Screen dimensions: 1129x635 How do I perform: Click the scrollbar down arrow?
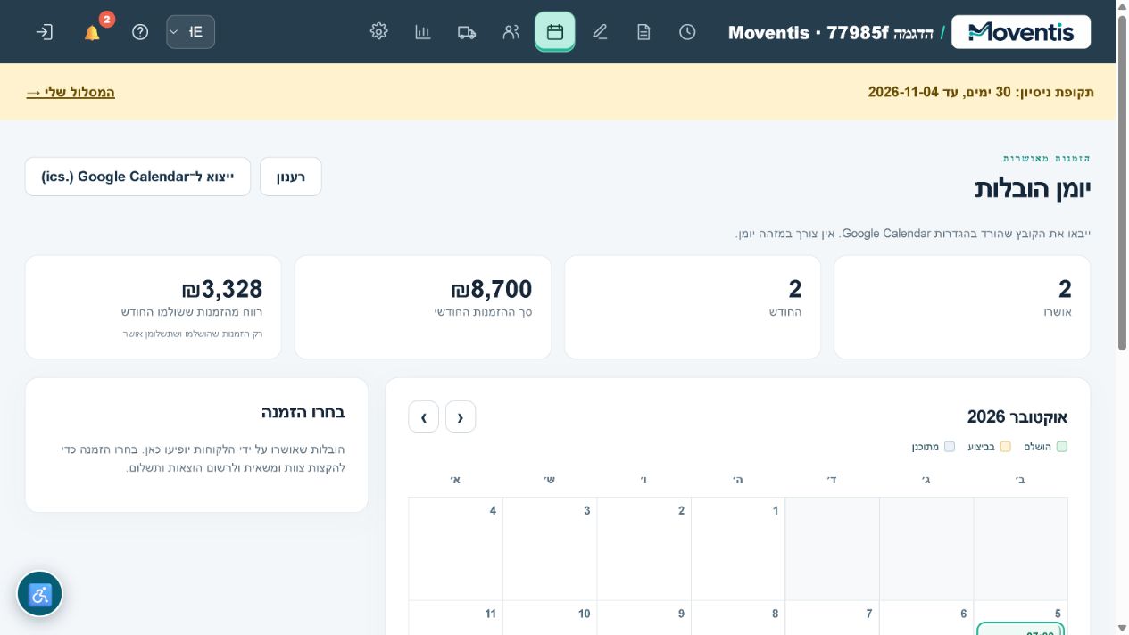tap(1122, 628)
